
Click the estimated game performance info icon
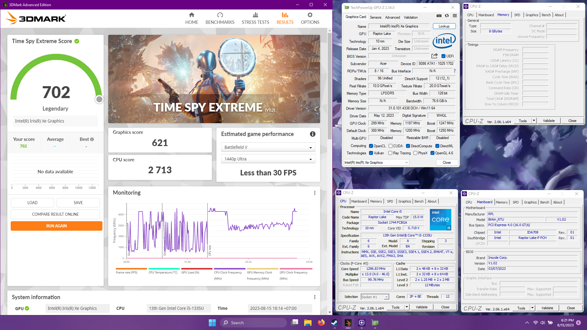pos(312,134)
